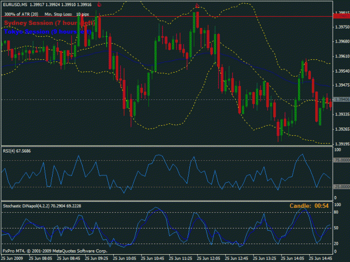350x262 pixels.
Task: Click the "25 Jun 2009" time axis label
Action: [x=12, y=259]
